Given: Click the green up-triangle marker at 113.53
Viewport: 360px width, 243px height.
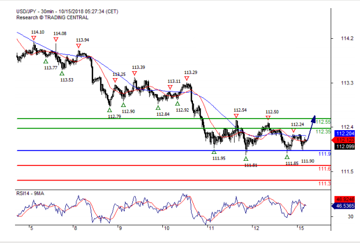Looking at the screenshot, I should coord(62,73).
